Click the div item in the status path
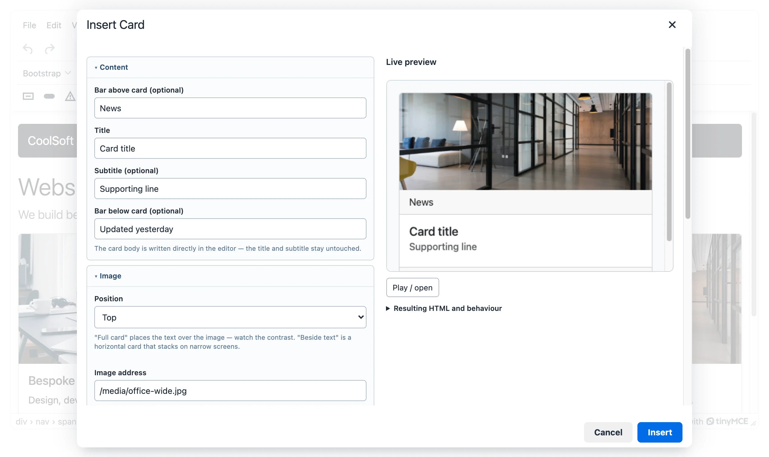The height and width of the screenshot is (457, 769). (x=21, y=421)
